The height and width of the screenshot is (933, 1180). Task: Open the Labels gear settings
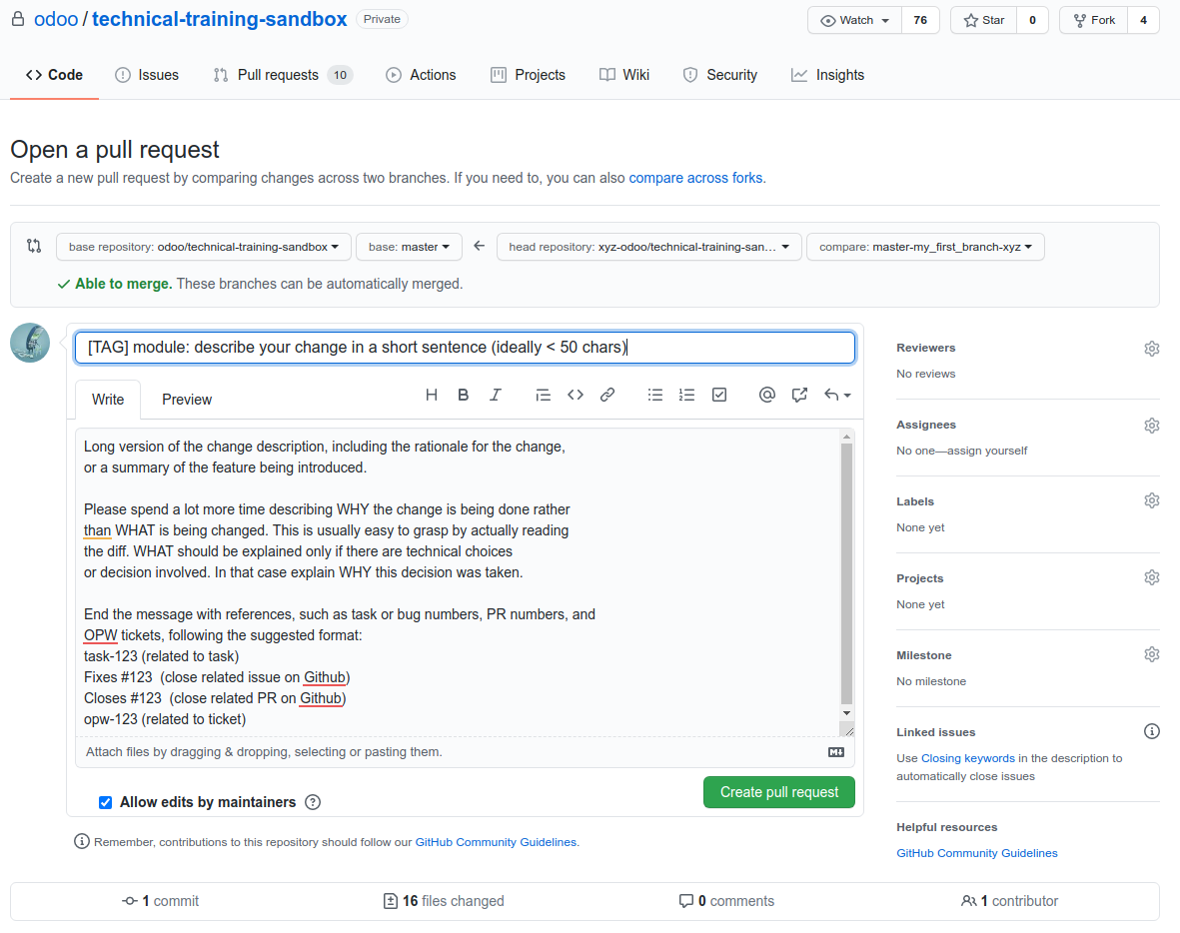pyautogui.click(x=1151, y=501)
